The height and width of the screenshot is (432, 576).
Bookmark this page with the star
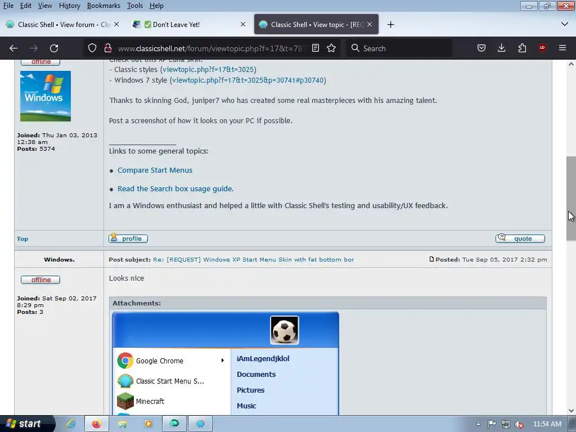pos(331,48)
